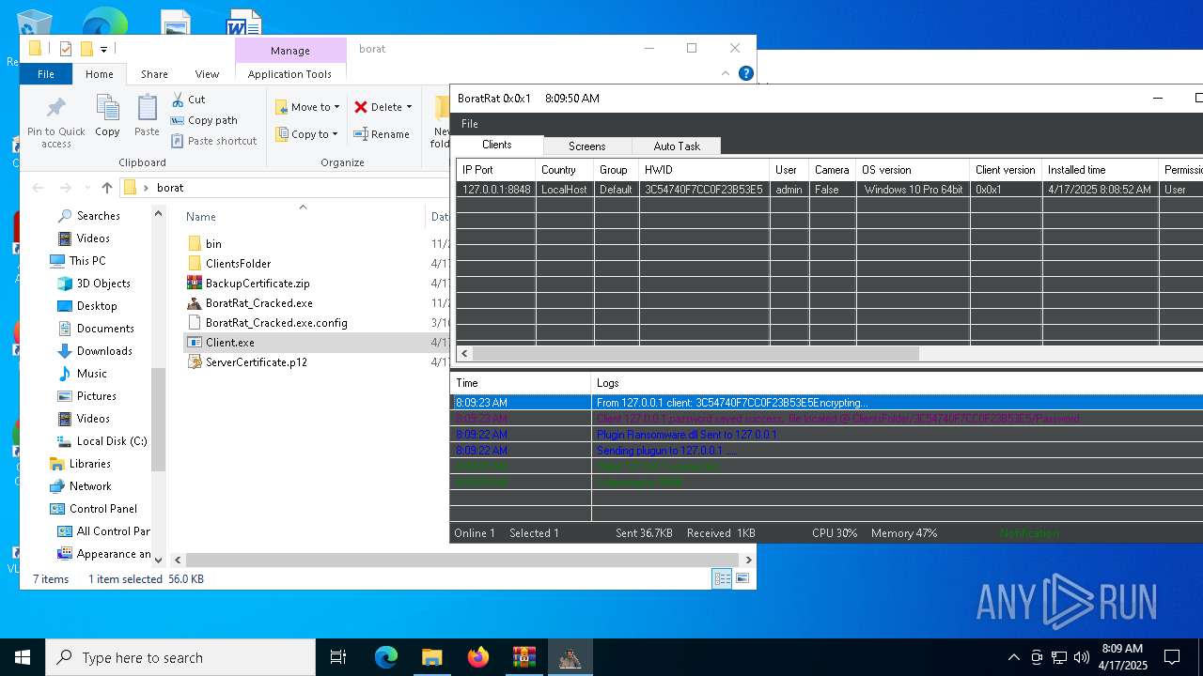Open the Copy to dropdown
Viewport: 1203px width, 676px height.
point(307,134)
